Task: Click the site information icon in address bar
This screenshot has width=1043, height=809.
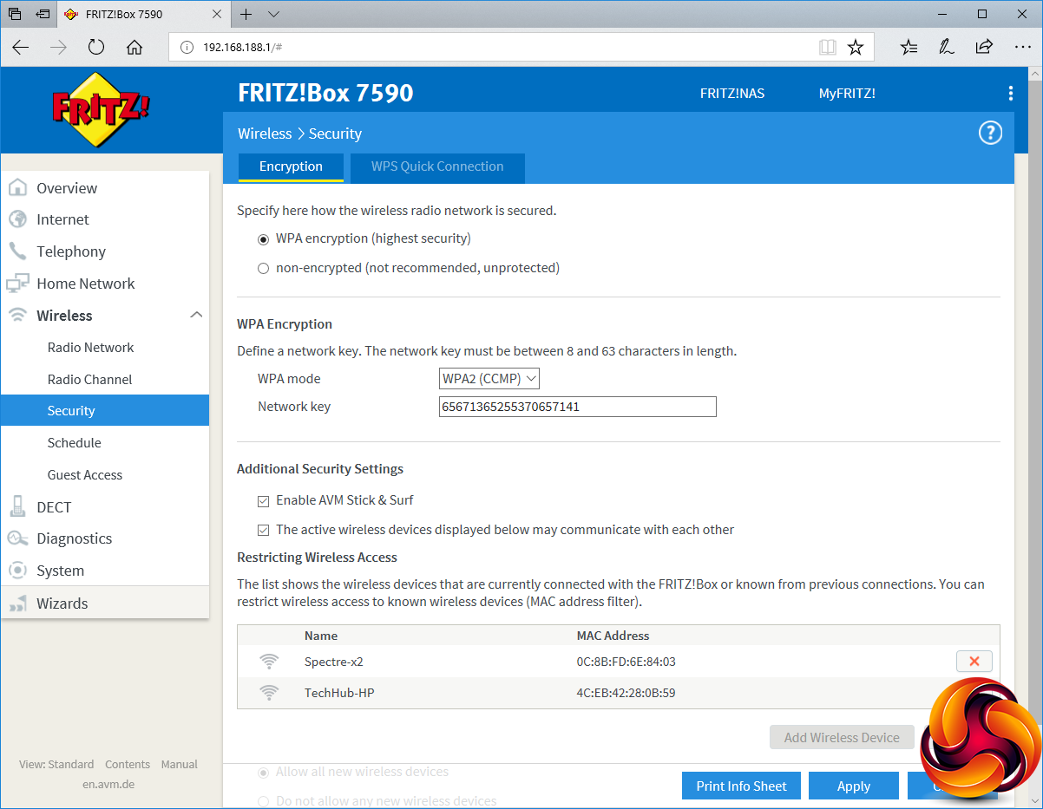Action: (186, 48)
